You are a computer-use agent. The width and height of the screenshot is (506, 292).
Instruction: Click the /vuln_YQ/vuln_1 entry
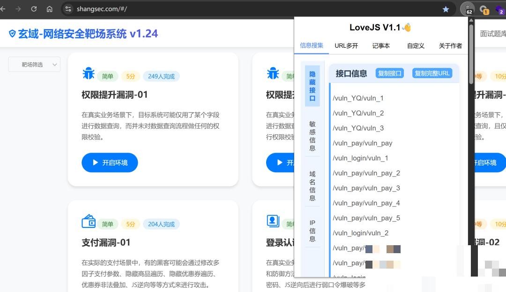[x=358, y=98]
